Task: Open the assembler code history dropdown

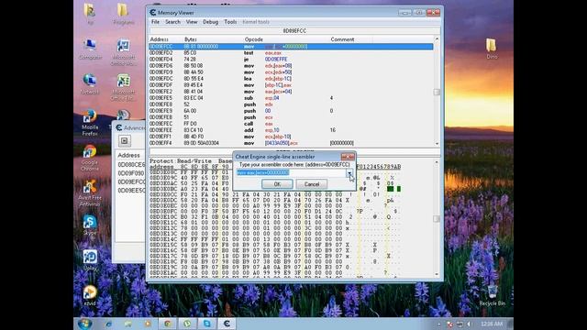Action: coord(349,173)
